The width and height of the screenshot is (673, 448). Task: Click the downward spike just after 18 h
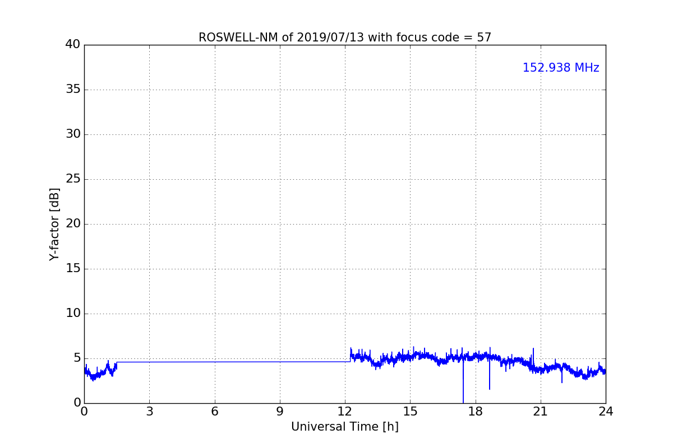click(490, 374)
